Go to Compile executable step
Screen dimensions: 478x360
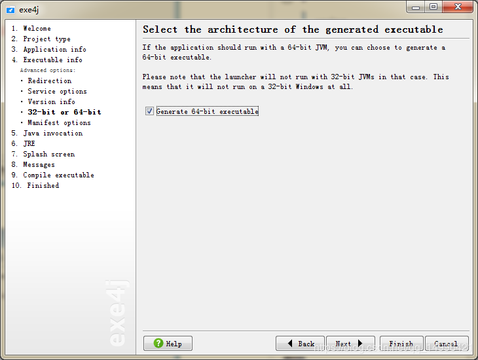(x=58, y=175)
